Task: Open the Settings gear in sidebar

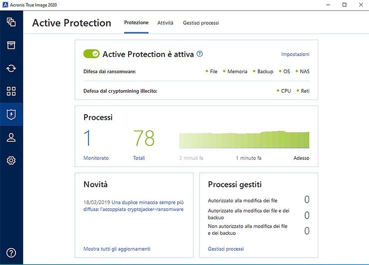Action: pos(11,160)
